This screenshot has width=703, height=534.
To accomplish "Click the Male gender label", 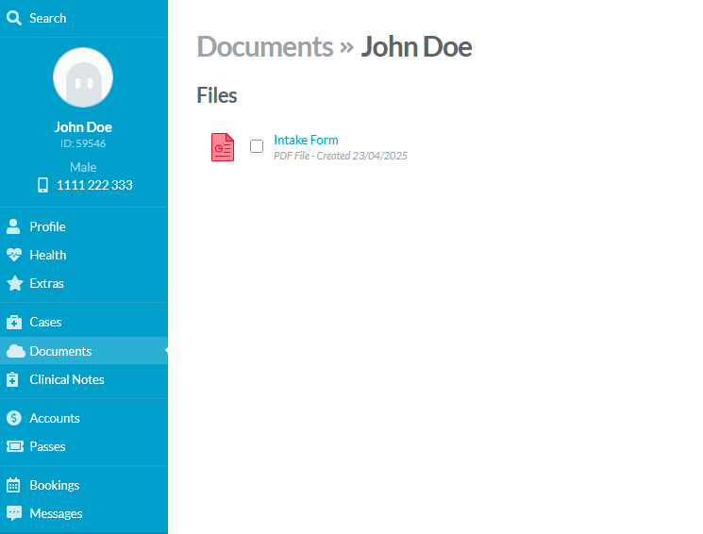I will pyautogui.click(x=83, y=167).
